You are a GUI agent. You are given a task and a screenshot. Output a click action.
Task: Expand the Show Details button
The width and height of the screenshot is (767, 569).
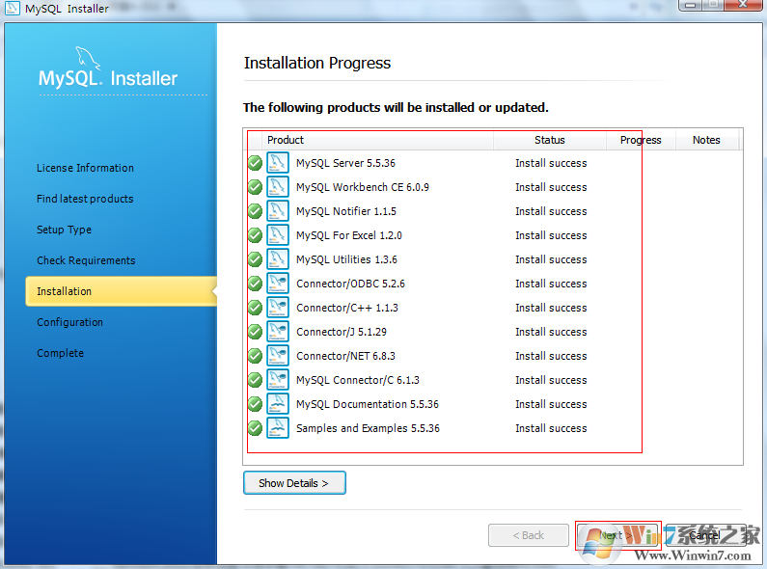(294, 483)
